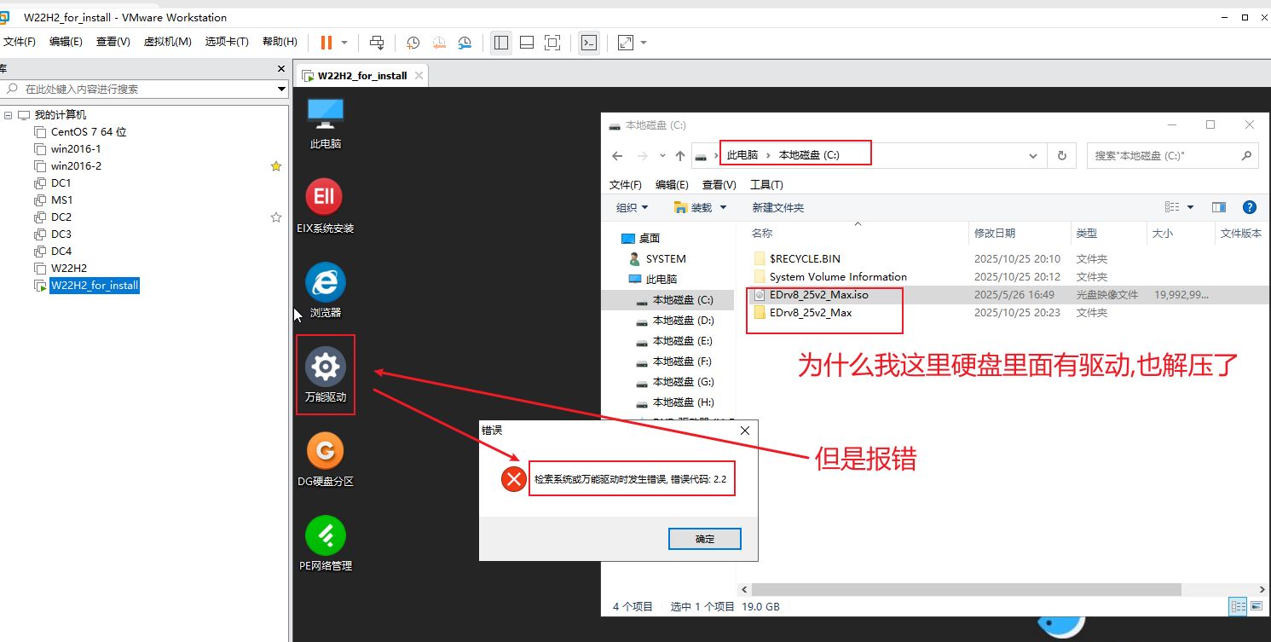Click Explorer refresh button
The image size is (1271, 642).
point(1061,156)
